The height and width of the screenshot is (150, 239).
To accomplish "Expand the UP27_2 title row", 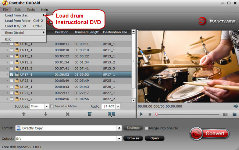I will [x=7, y=99].
